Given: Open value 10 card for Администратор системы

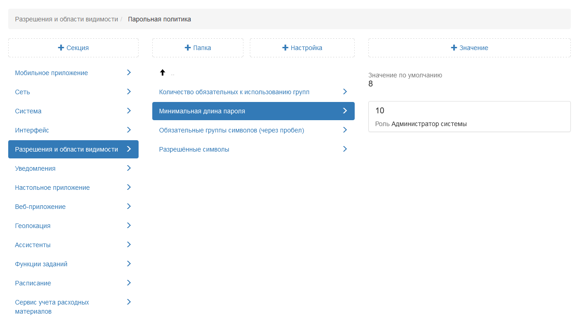Looking at the screenshot, I should coord(469,117).
